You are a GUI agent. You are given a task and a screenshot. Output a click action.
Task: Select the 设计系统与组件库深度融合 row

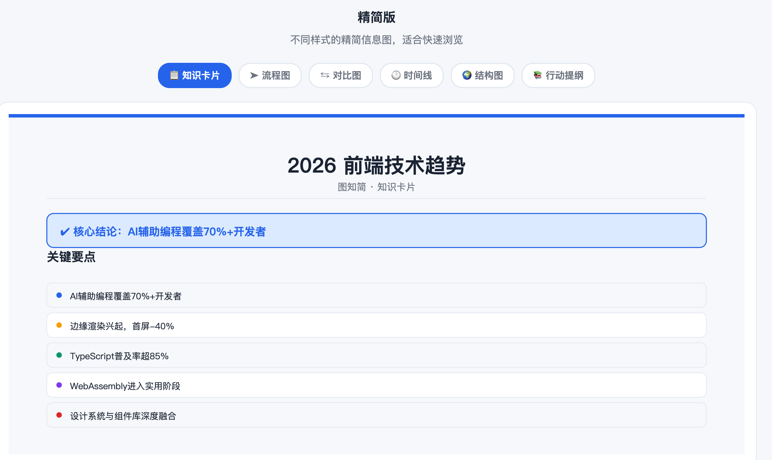376,415
